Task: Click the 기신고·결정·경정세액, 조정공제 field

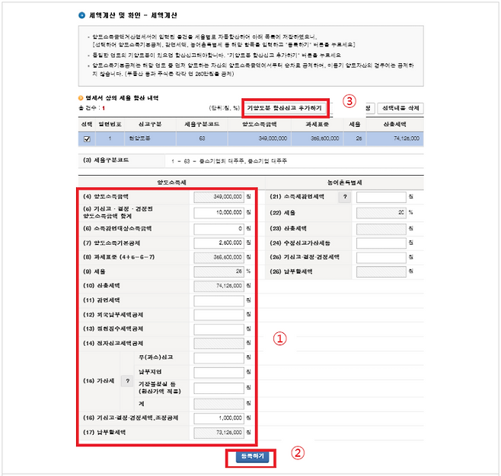Action: 218,417
